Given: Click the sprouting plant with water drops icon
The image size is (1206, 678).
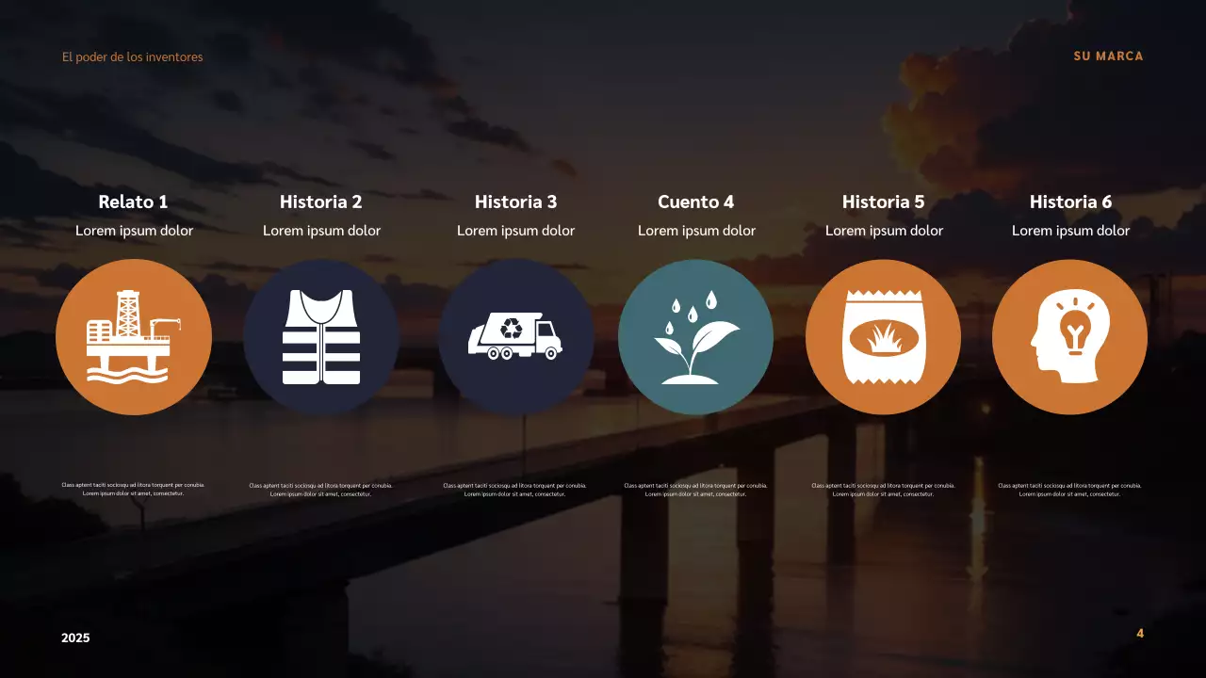Looking at the screenshot, I should point(695,336).
